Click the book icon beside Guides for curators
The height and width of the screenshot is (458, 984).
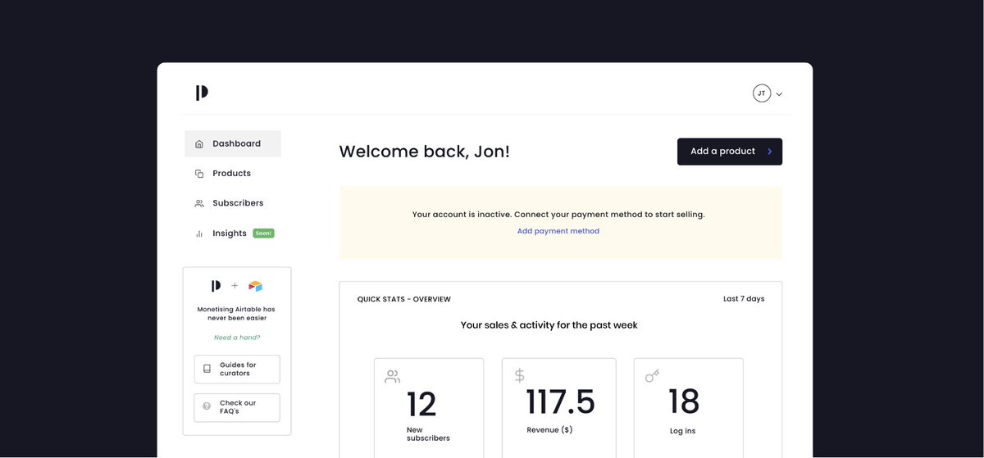point(207,370)
